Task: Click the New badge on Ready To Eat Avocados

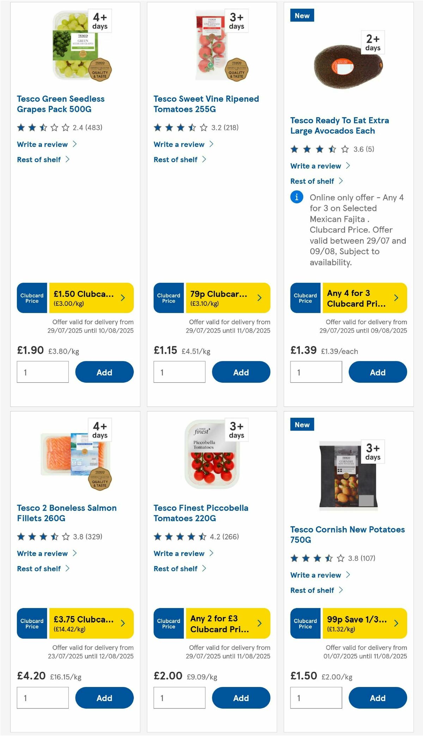Action: (x=302, y=16)
